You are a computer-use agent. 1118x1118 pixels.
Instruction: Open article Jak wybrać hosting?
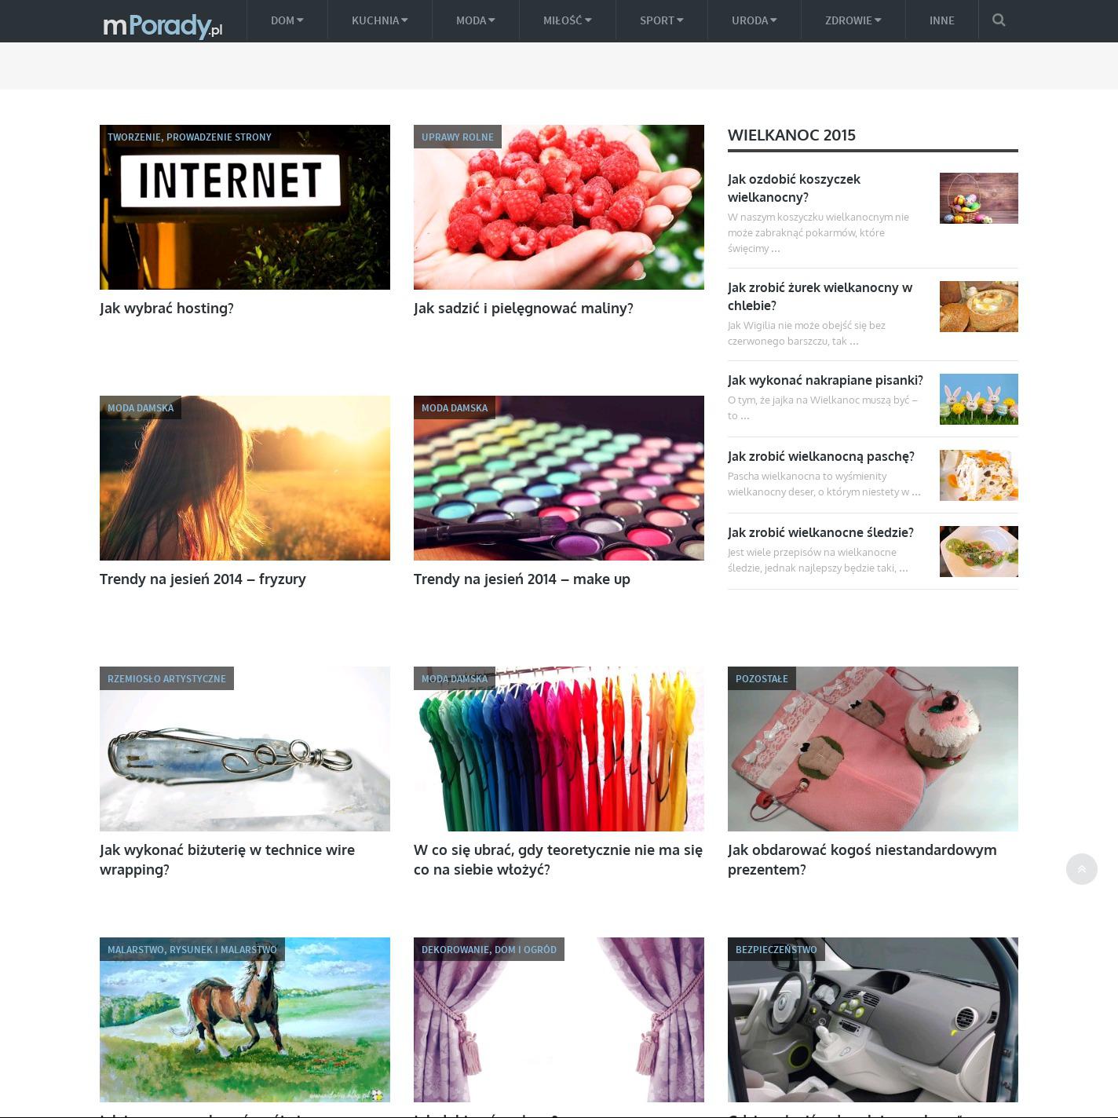[166, 309]
